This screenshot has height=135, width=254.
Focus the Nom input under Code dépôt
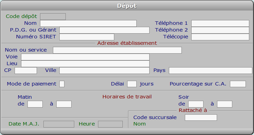click(x=88, y=23)
